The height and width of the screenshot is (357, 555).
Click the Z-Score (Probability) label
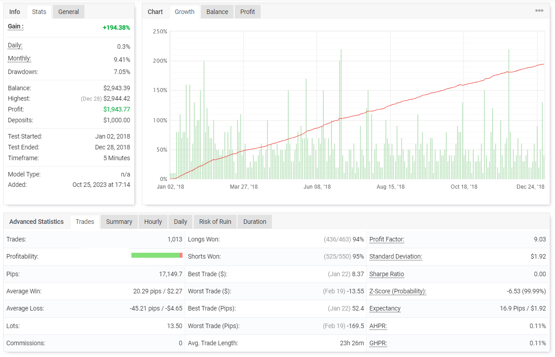coord(398,291)
